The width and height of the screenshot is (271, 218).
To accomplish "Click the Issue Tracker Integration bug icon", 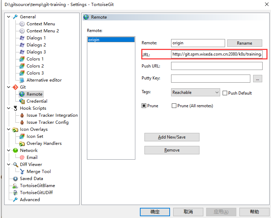I will pos(22,115).
